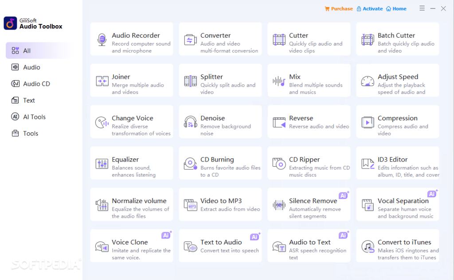The image size is (454, 280).
Task: Go to Home link
Action: pyautogui.click(x=396, y=9)
